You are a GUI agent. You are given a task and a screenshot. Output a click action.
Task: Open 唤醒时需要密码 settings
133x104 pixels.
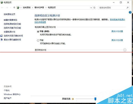click(x=10, y=20)
